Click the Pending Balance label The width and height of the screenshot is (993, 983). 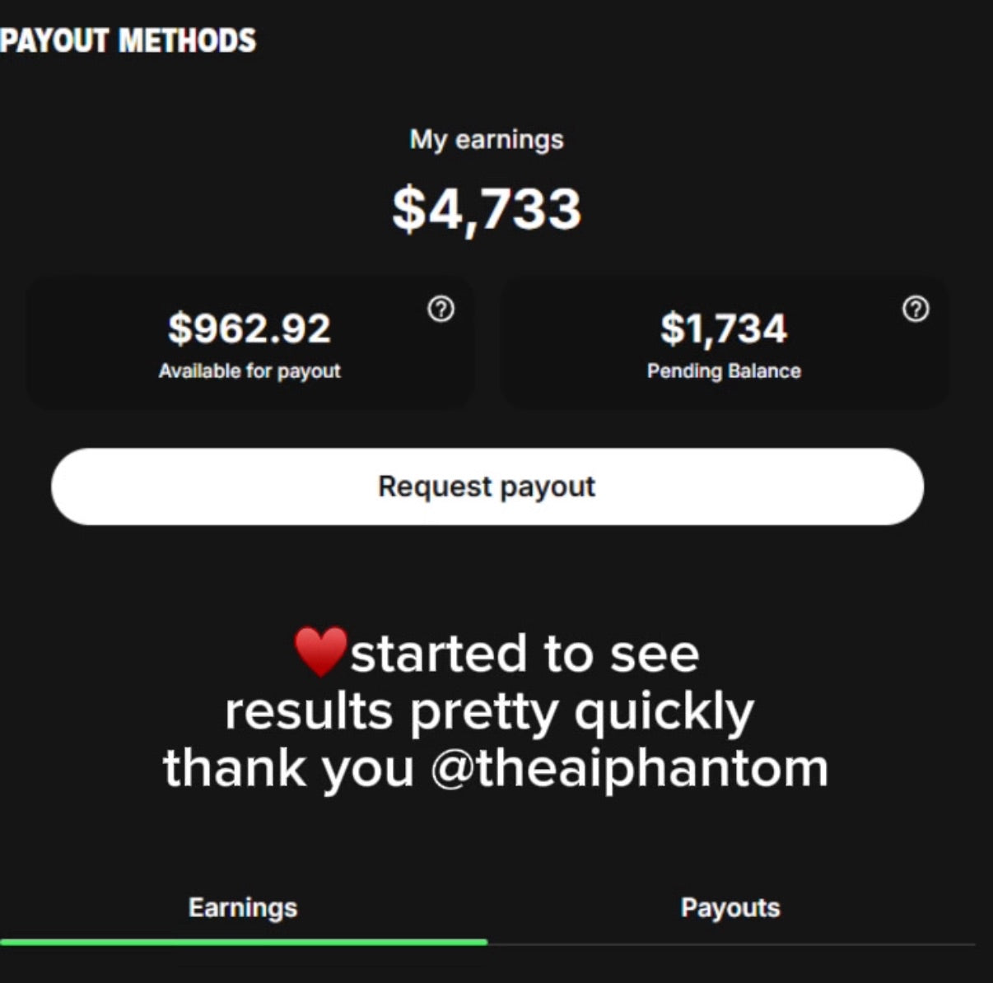[x=724, y=371]
